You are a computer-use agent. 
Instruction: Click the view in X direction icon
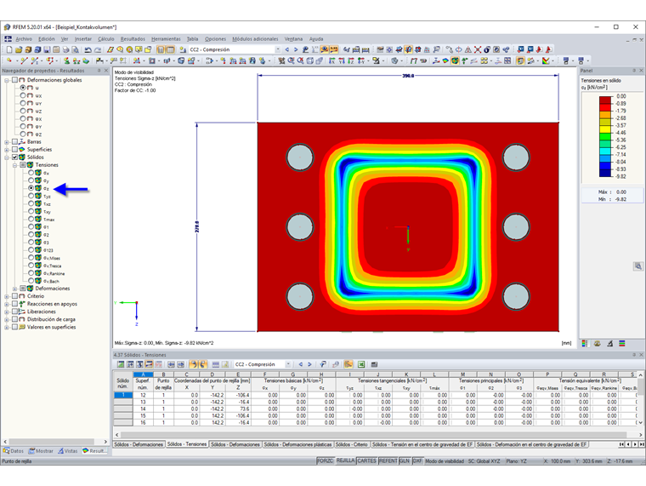331,60
